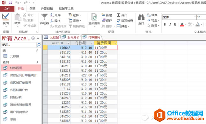Click the Undo arrow icon
This screenshot has height=124, width=206.
[x=17, y=2]
